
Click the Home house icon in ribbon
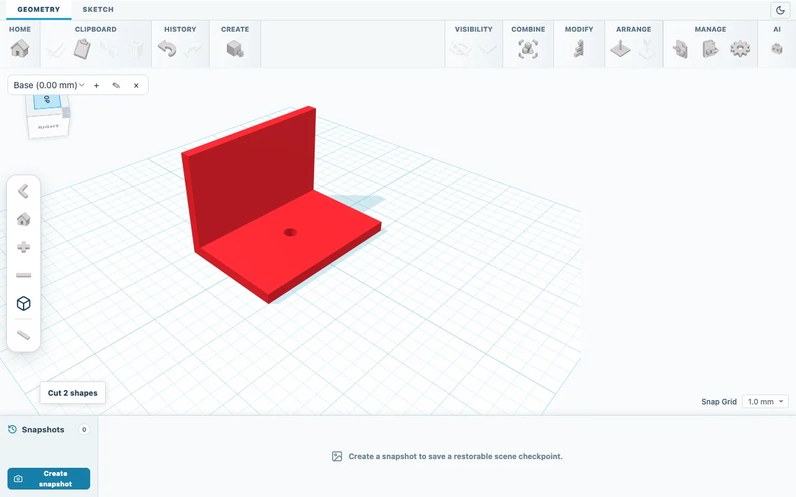20,48
